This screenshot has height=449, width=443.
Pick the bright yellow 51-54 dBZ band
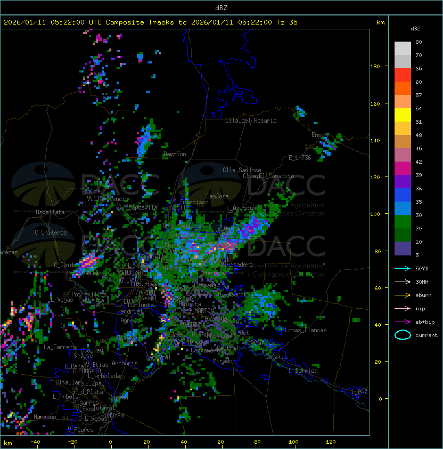[x=403, y=115]
